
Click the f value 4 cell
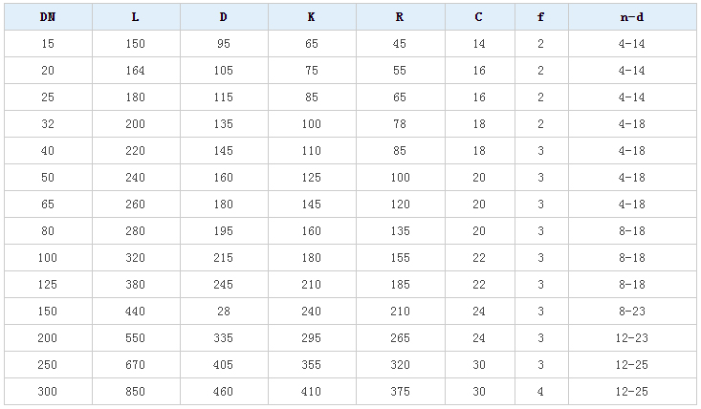(x=540, y=392)
